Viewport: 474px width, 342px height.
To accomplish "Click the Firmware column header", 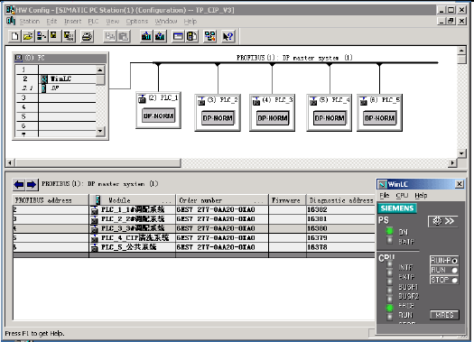I will 287,200.
